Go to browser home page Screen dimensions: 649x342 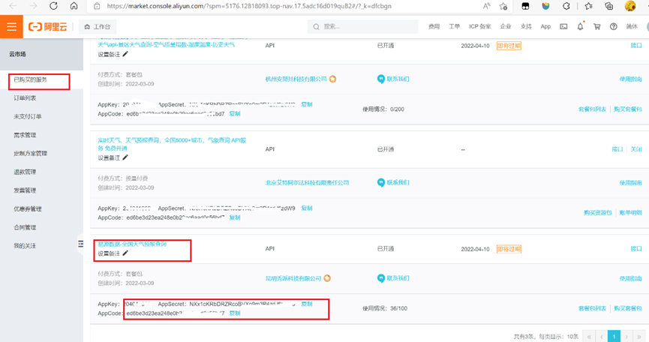click(74, 6)
